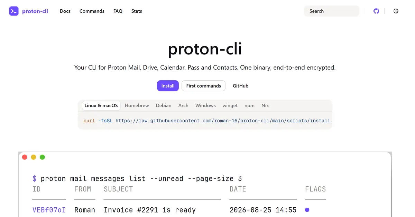Open the Docs menu item

[x=65, y=11]
